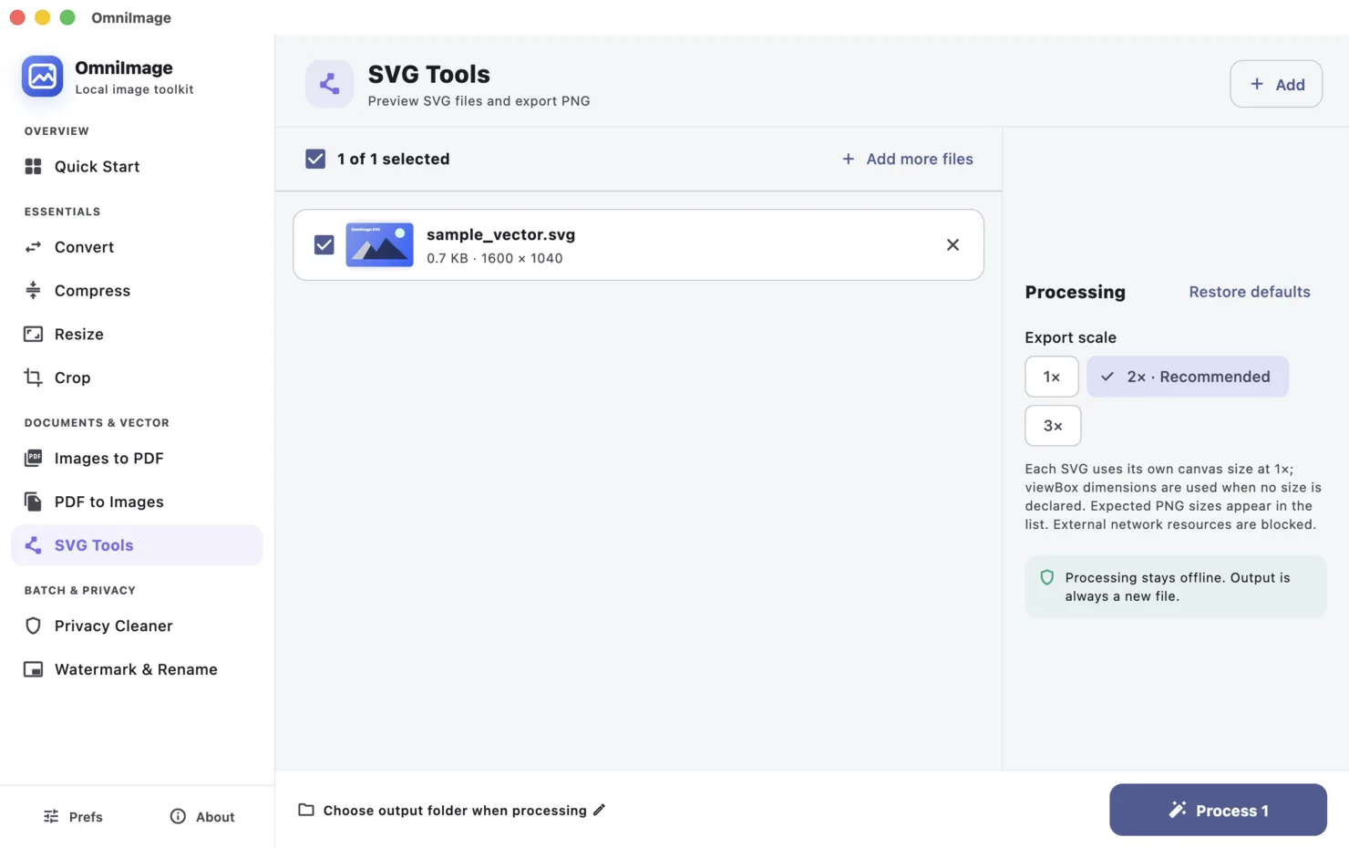This screenshot has height=848, width=1349.
Task: Click Choose output folder when processing
Action: tap(455, 811)
